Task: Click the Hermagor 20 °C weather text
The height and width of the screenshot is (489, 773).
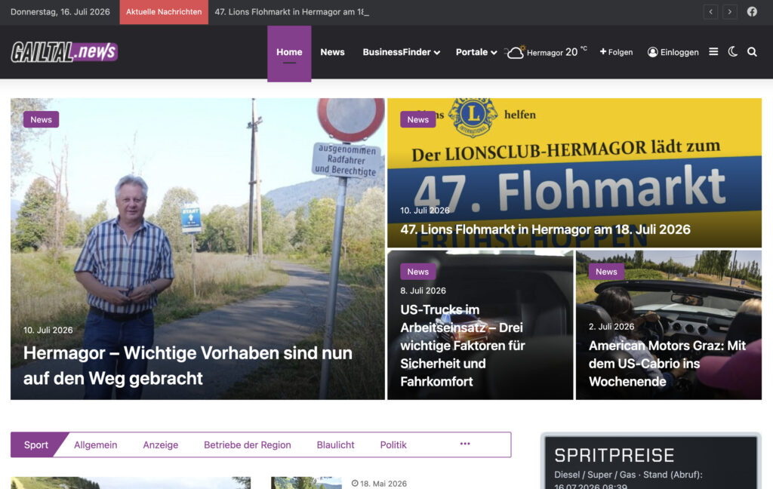Action: click(x=557, y=52)
